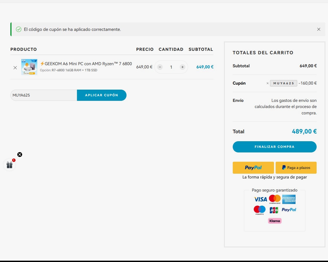
Task: Click the Mastercard logo
Action: tap(275, 199)
